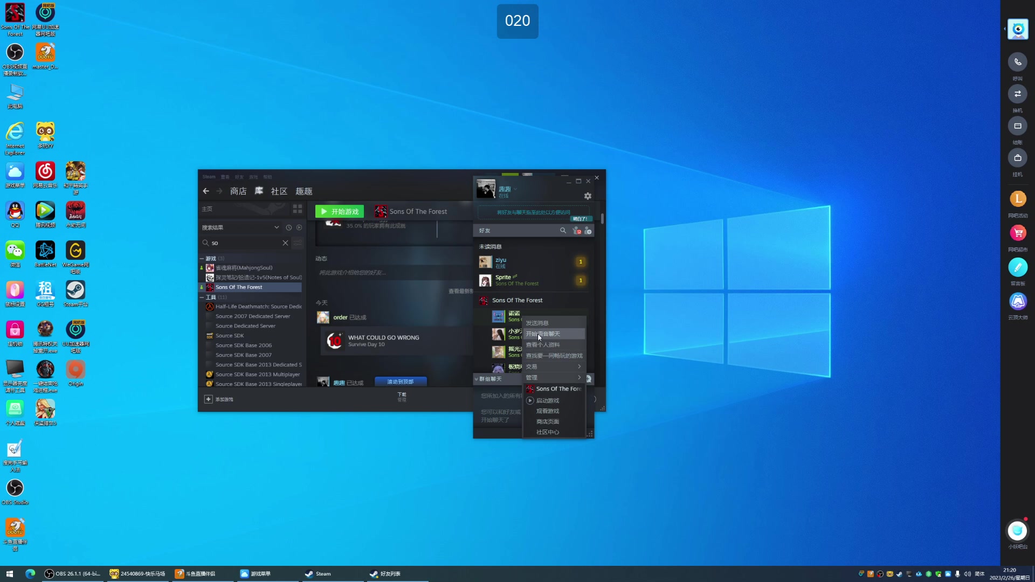Open the 库 tab in Steam
1035x582 pixels.
[259, 191]
